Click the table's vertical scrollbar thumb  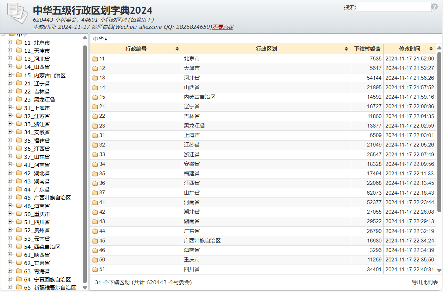pyautogui.click(x=439, y=130)
